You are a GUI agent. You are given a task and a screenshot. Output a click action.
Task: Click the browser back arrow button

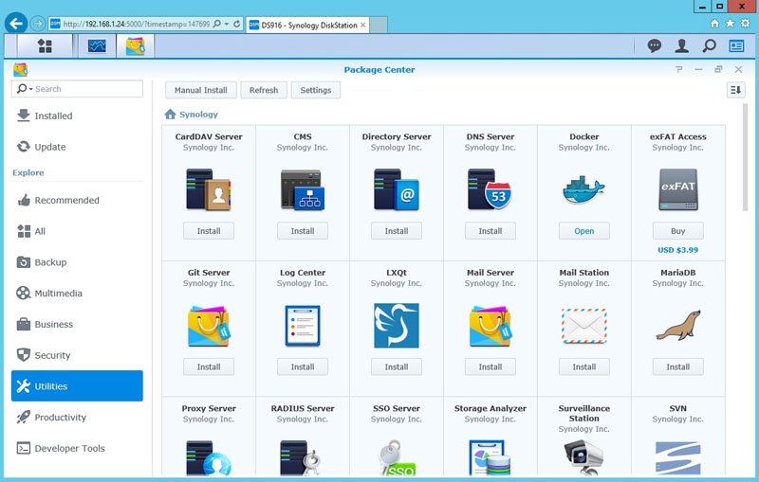tap(16, 23)
